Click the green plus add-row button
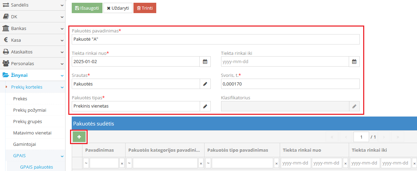The width and height of the screenshot is (417, 171). (79, 137)
